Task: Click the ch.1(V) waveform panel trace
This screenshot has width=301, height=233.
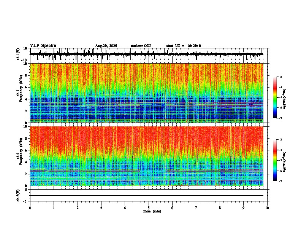Action: tap(147, 54)
